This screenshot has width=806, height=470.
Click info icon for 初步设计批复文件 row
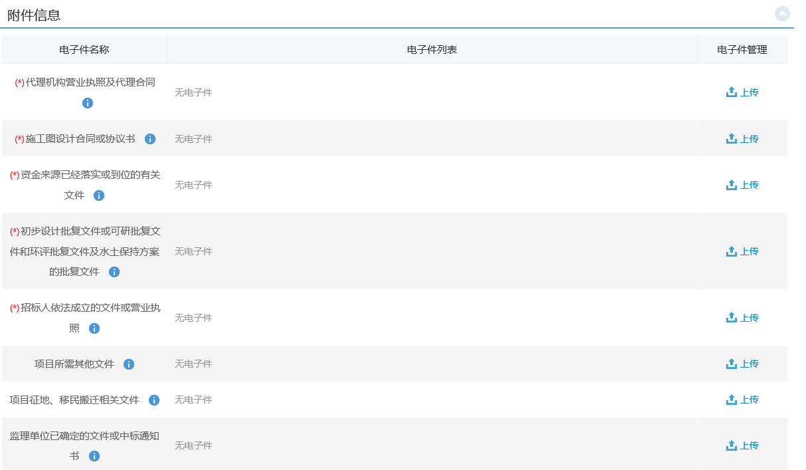click(114, 272)
